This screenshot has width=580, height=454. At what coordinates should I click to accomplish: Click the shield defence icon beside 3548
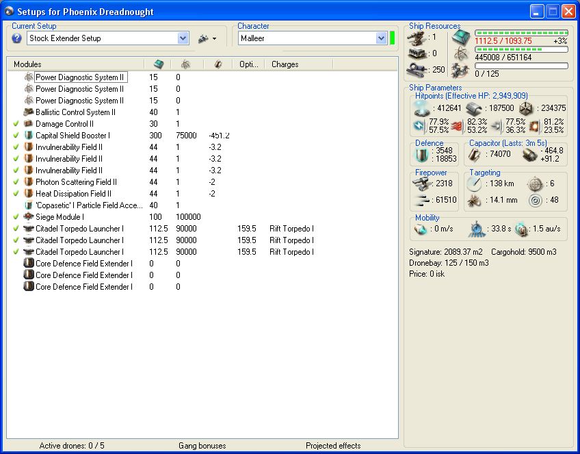tap(421, 155)
